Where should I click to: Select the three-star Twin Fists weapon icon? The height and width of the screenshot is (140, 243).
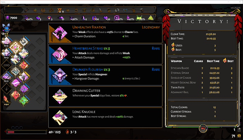pyautogui.click(x=6, y=100)
